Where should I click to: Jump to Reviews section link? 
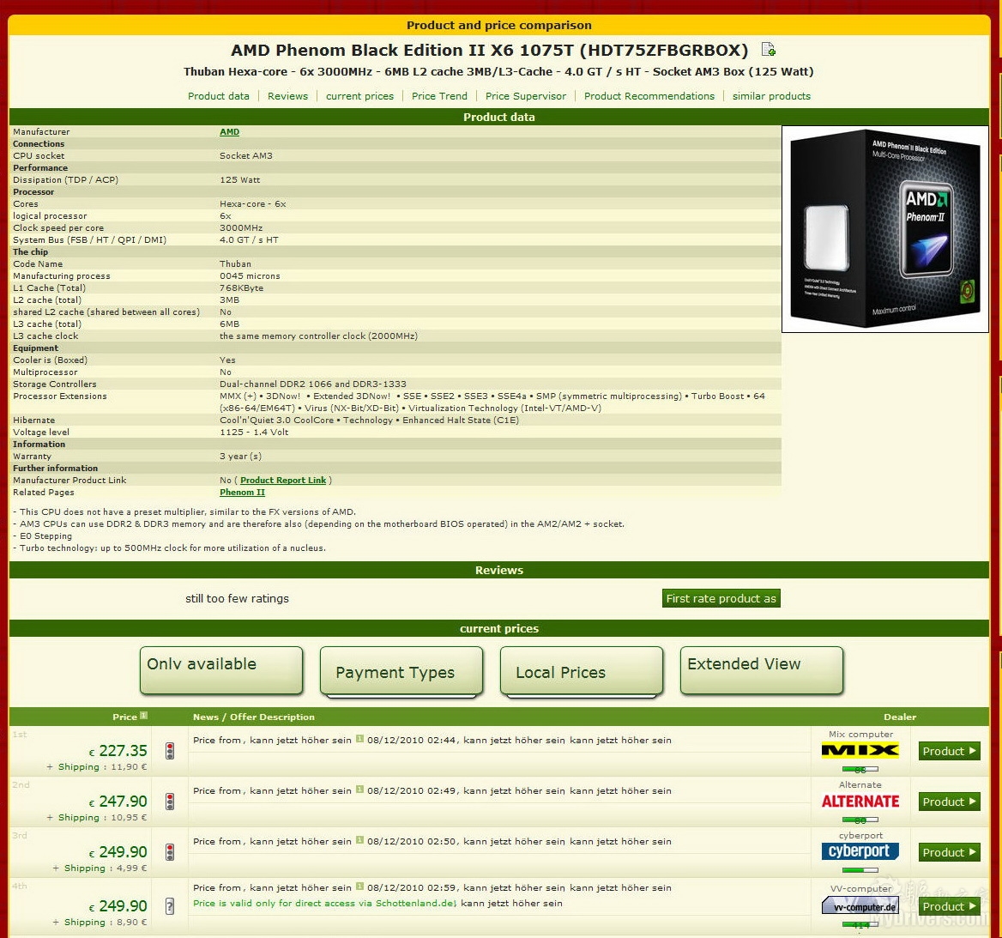tap(287, 96)
